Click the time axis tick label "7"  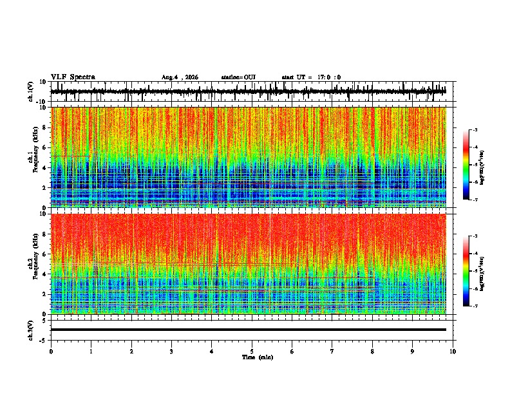click(x=332, y=352)
